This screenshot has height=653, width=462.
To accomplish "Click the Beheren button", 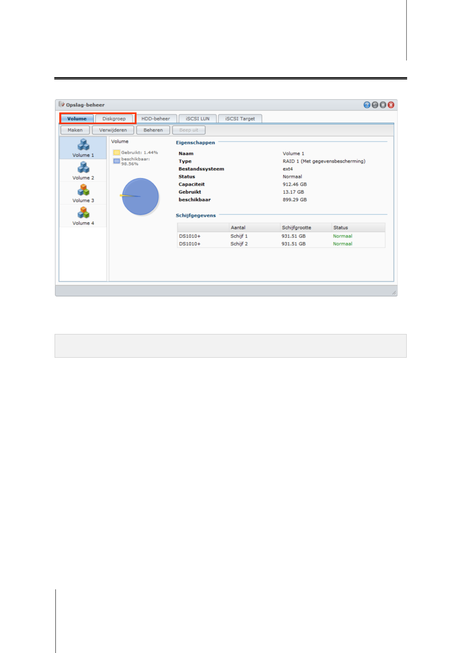I will tap(153, 130).
